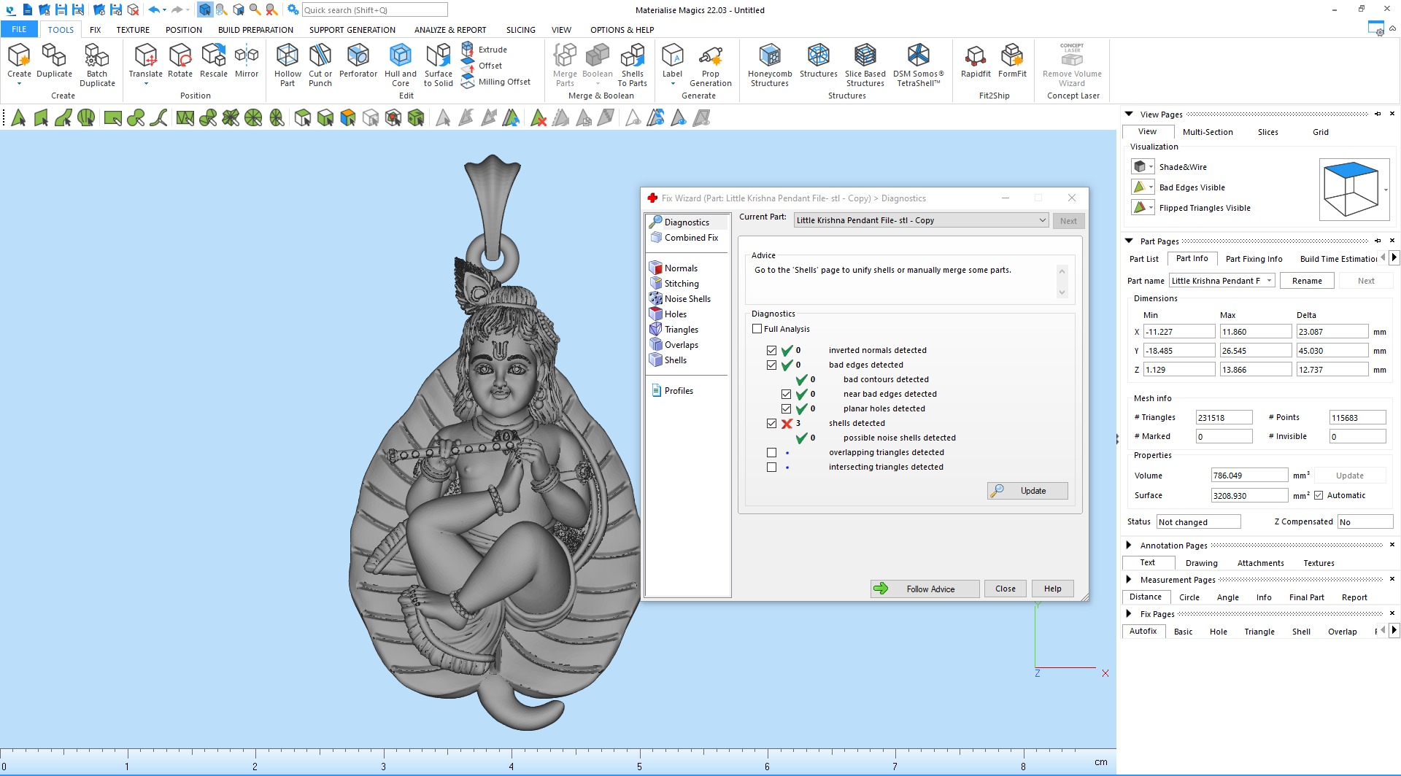Open SUPPORT GENERATION ribbon tab
The image size is (1401, 776).
tap(352, 30)
